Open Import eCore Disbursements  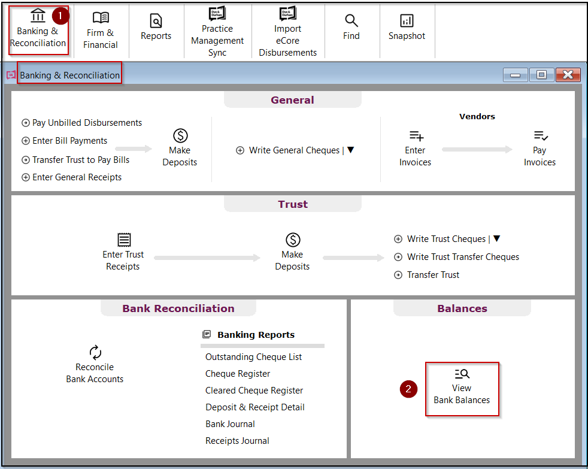[287, 30]
